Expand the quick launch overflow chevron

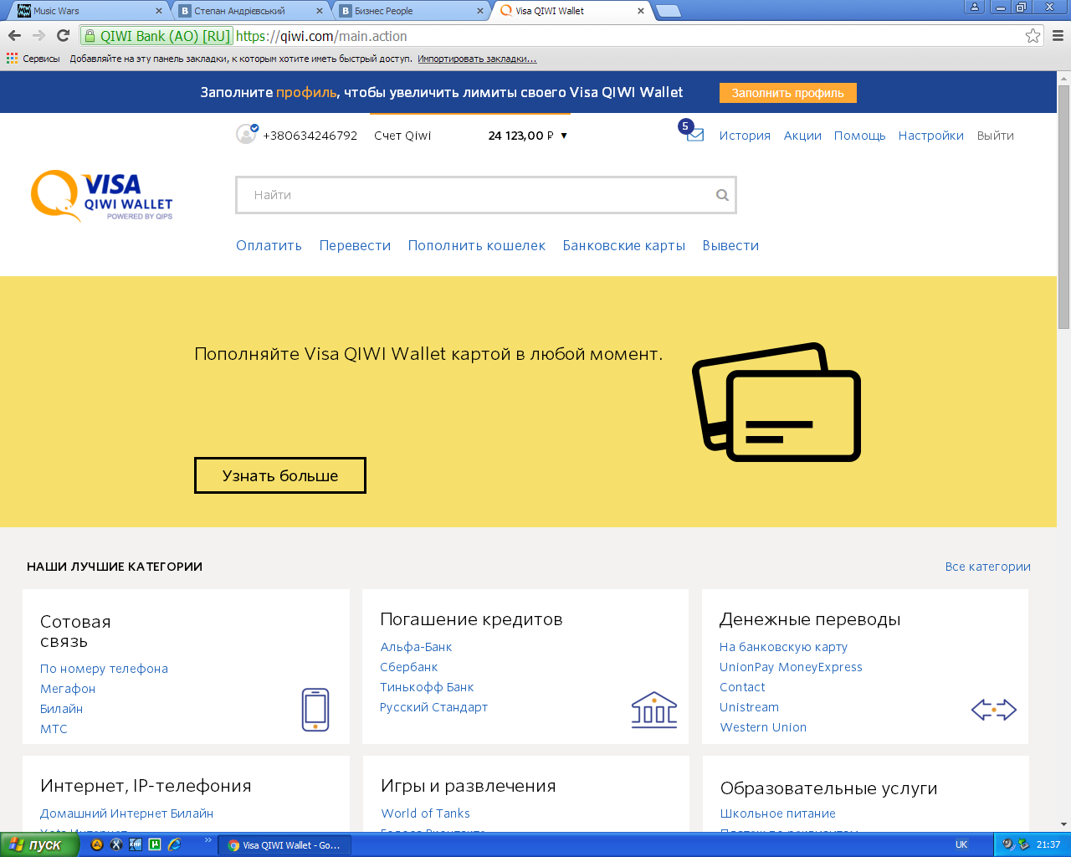[x=208, y=840]
